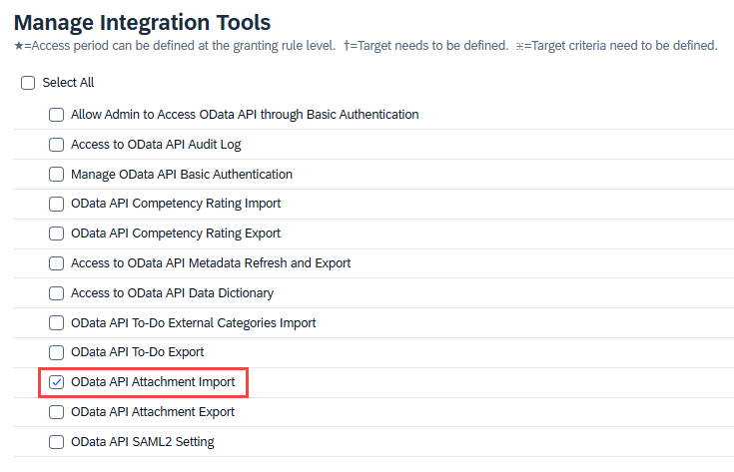This screenshot has height=472, width=734.
Task: Tick the OData API SAML2 Setting checkbox
Action: click(x=57, y=442)
